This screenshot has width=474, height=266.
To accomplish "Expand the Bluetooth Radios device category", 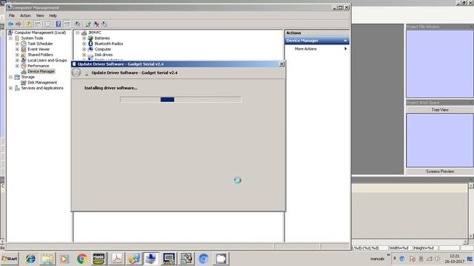I will (x=84, y=44).
